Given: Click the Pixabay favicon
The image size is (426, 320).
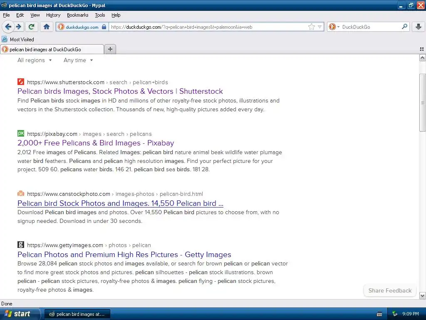Looking at the screenshot, I should [x=21, y=134].
